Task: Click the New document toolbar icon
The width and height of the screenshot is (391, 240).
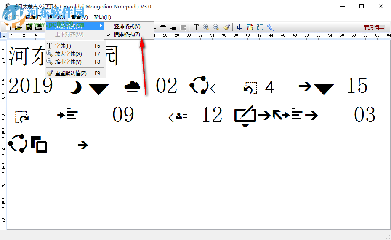Action: tap(8, 27)
